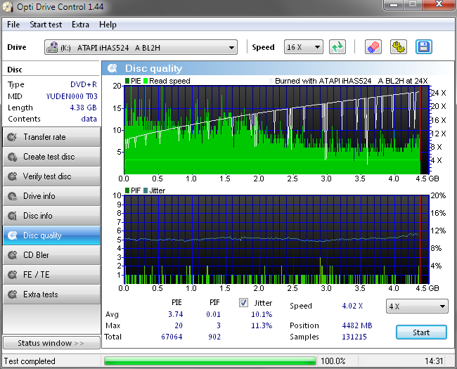The width and height of the screenshot is (457, 369).
Task: Toggle the Jitter checkbox
Action: click(244, 303)
